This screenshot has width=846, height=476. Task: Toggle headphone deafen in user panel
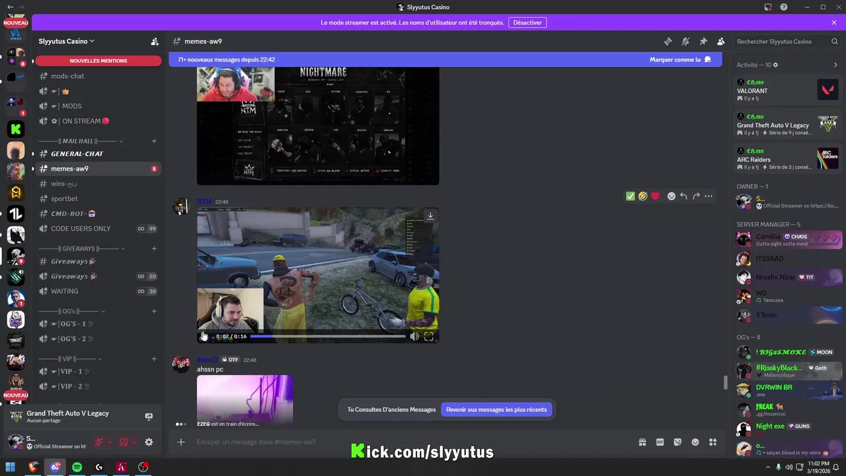click(124, 442)
